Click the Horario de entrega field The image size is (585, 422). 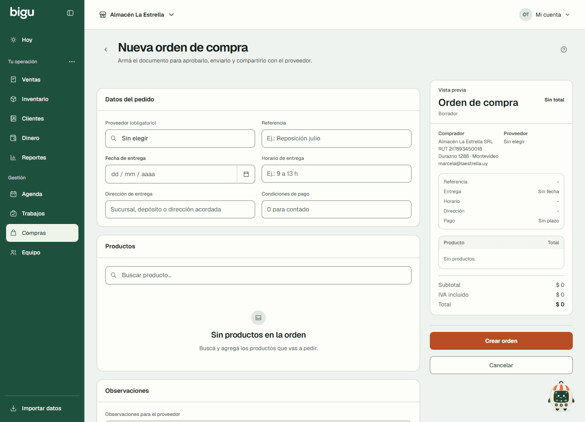click(336, 174)
